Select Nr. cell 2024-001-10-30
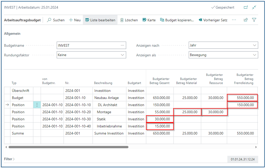Viewport: 266px width, 168px height. pyautogui.click(x=78, y=119)
